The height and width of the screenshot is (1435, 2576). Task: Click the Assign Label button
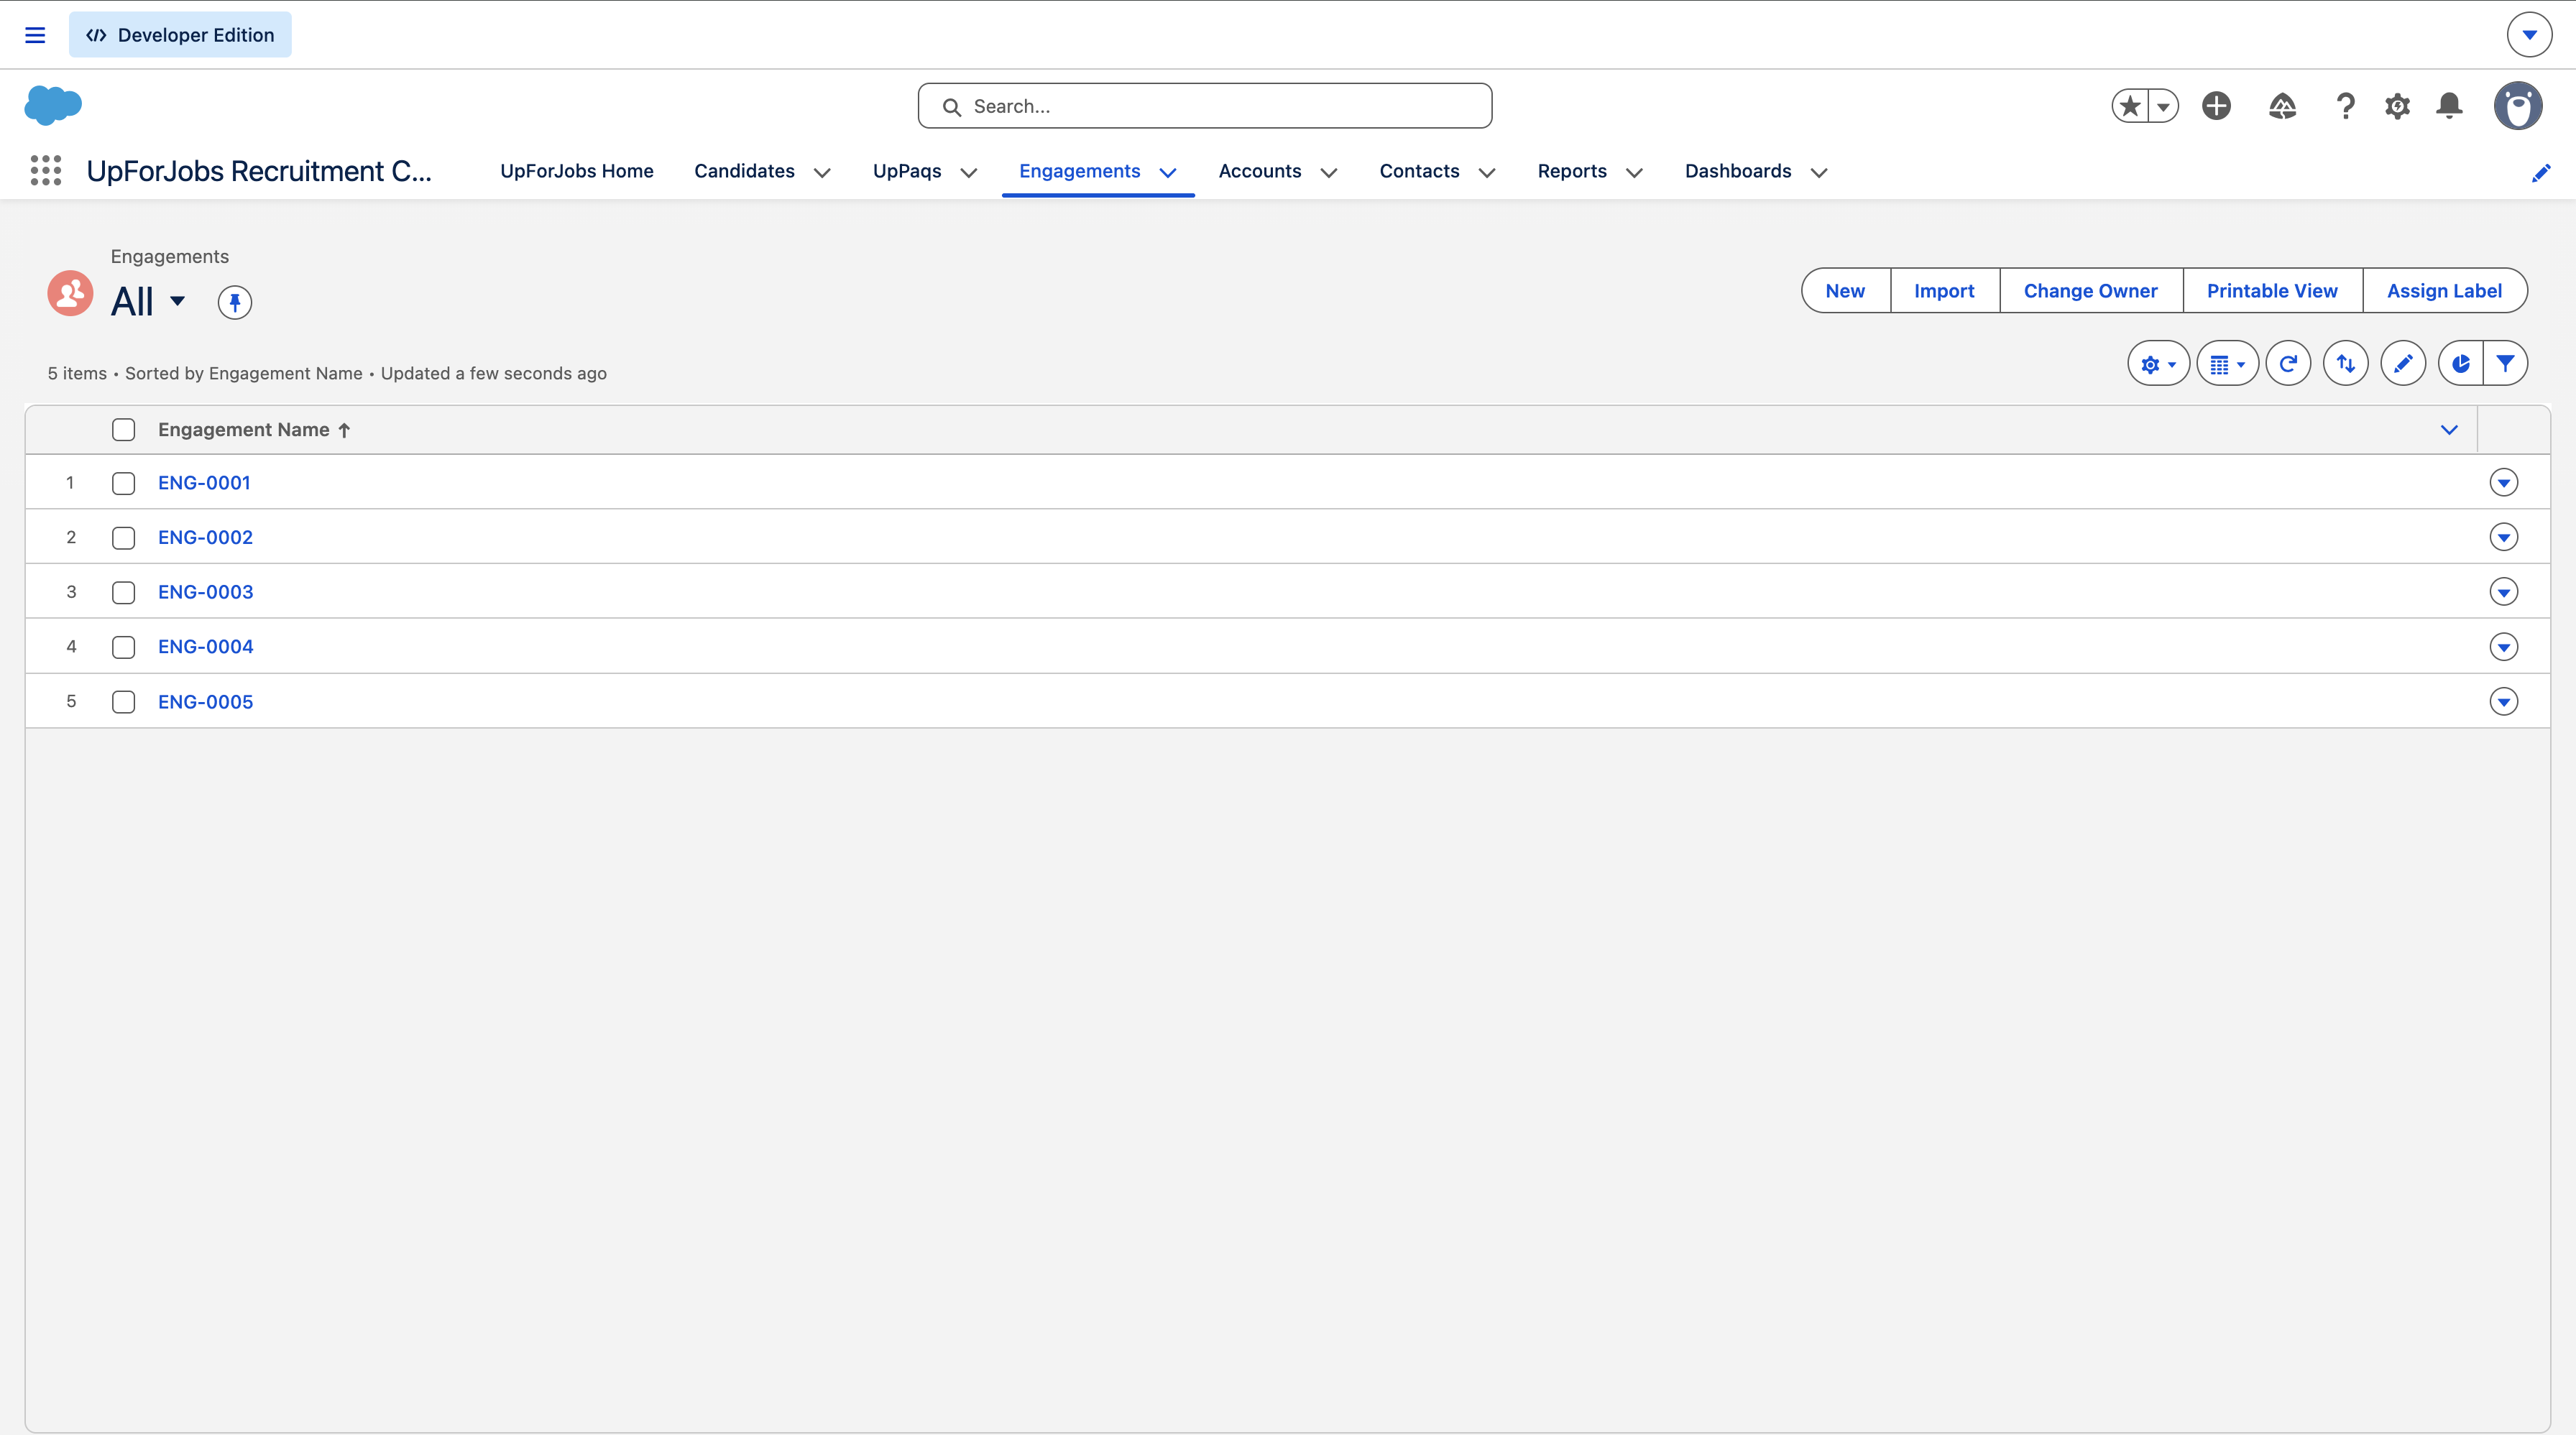click(2444, 291)
